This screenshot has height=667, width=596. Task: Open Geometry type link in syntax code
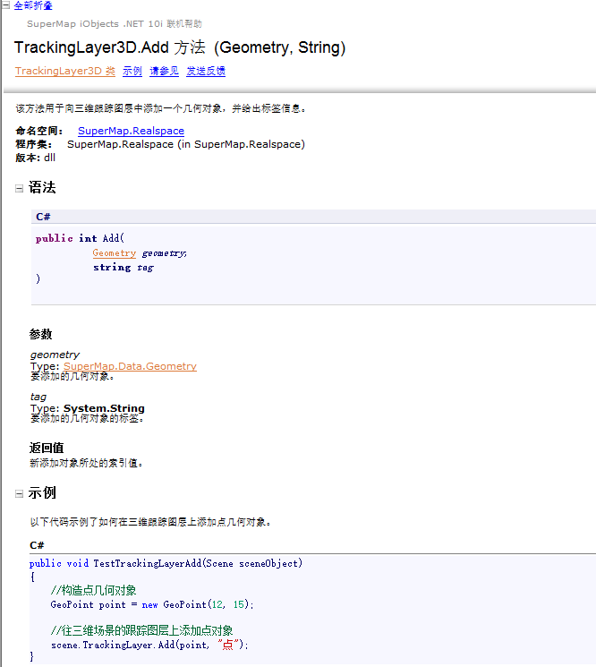coord(115,253)
